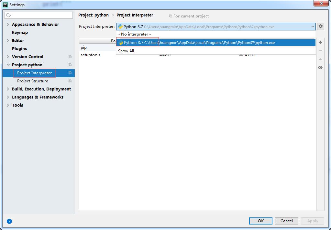
Task: Remove package with the minus icon
Action: coord(320,51)
